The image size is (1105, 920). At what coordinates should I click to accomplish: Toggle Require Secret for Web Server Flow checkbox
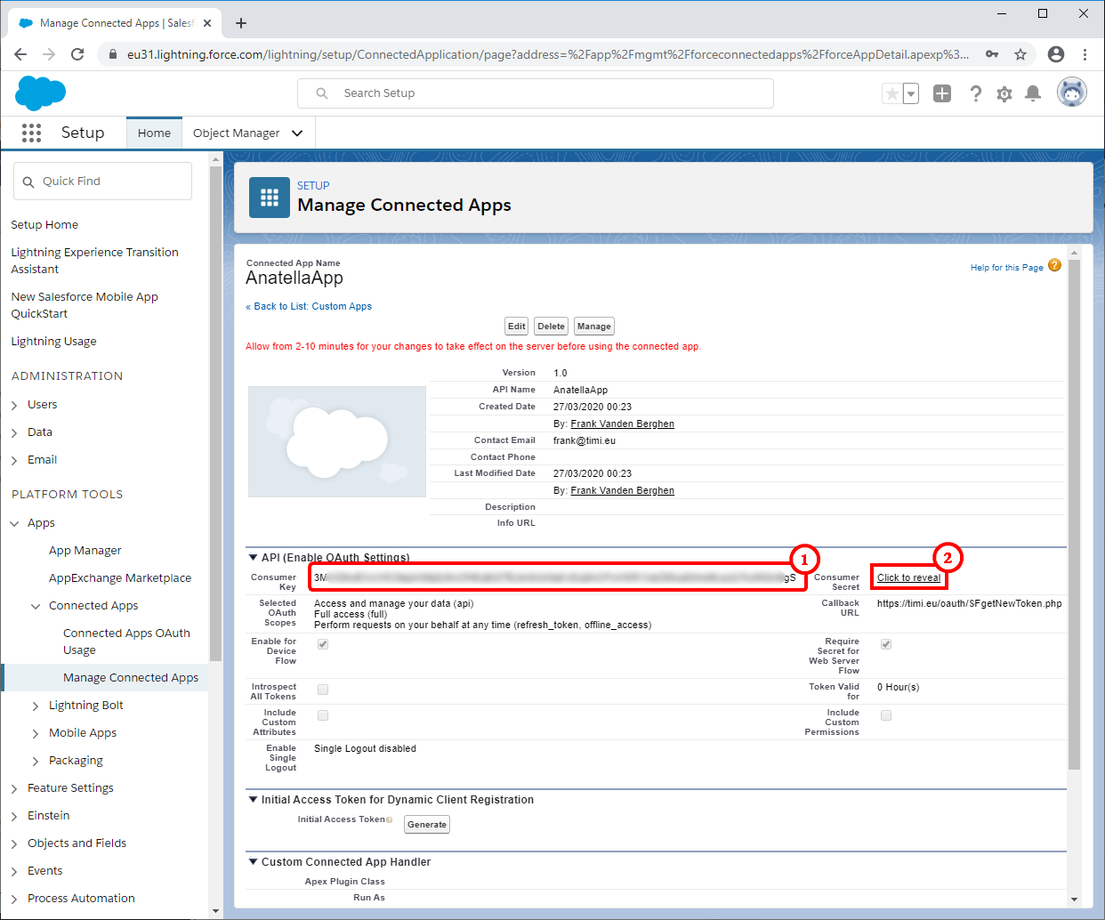[x=886, y=644]
